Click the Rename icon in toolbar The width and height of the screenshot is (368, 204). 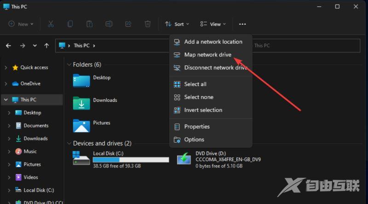[x=109, y=24]
